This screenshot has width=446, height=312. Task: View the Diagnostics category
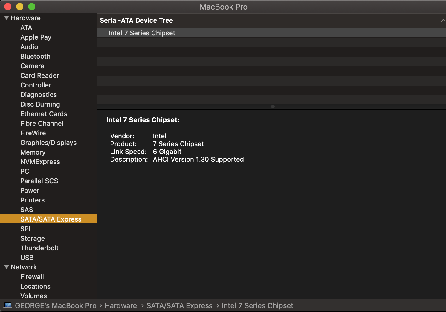pos(39,95)
